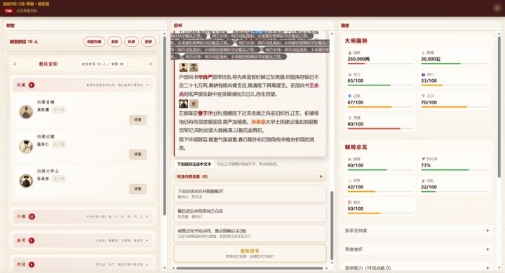This screenshot has height=273, width=505.
Task: Choose the decree option about 地方仓库
Action: point(250,213)
